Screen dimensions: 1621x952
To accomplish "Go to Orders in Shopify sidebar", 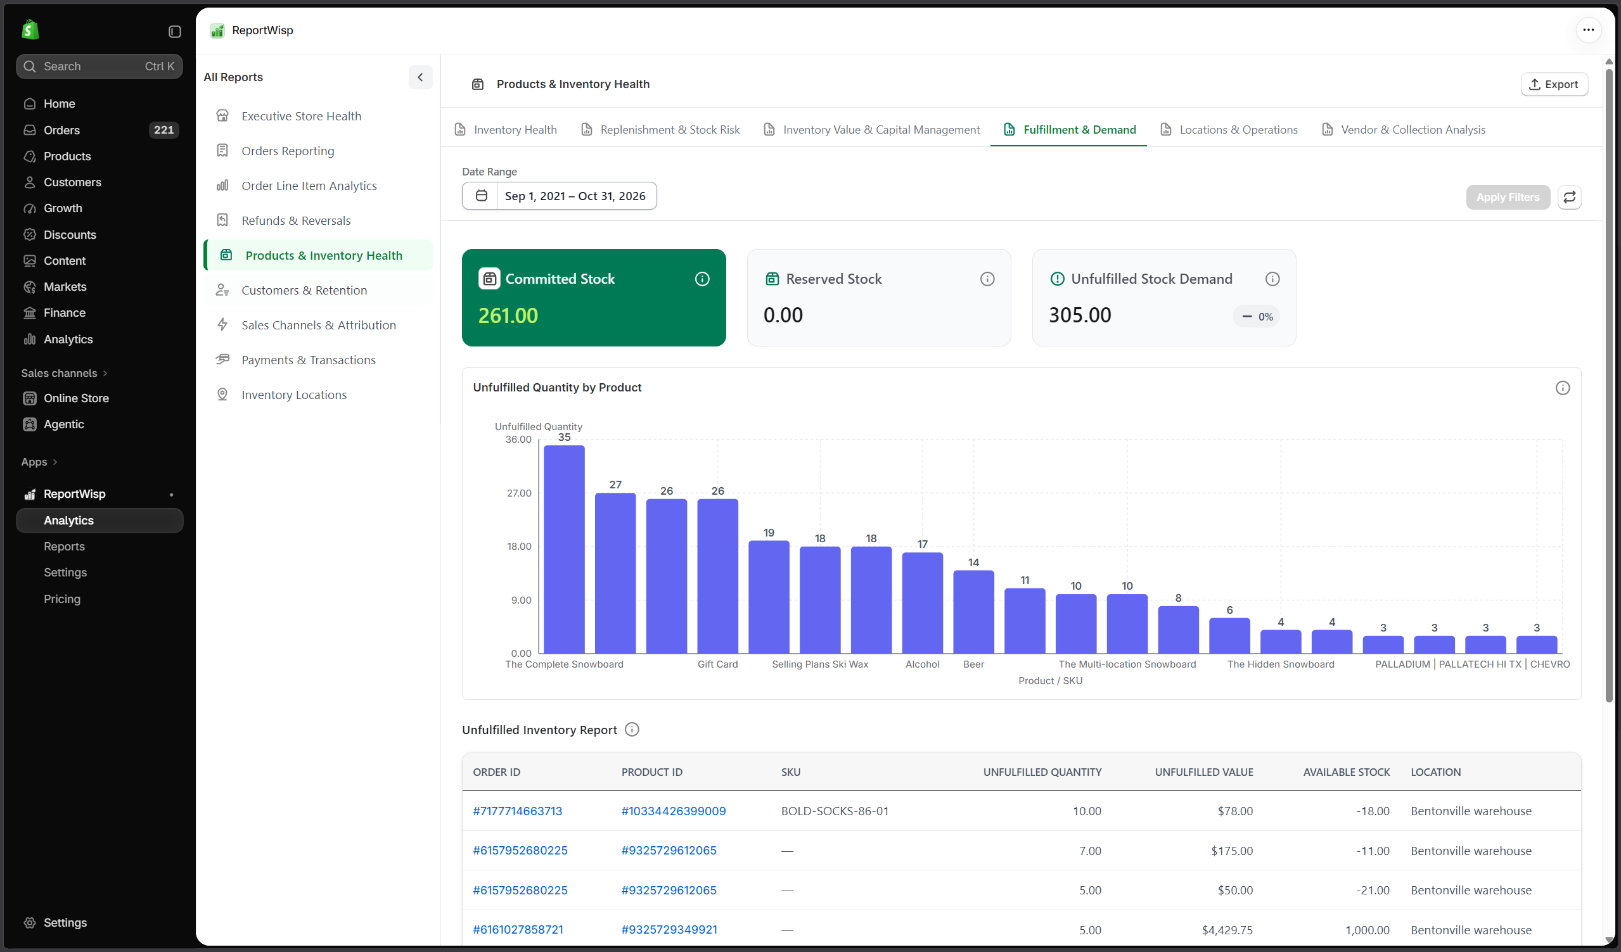I will pos(99,130).
